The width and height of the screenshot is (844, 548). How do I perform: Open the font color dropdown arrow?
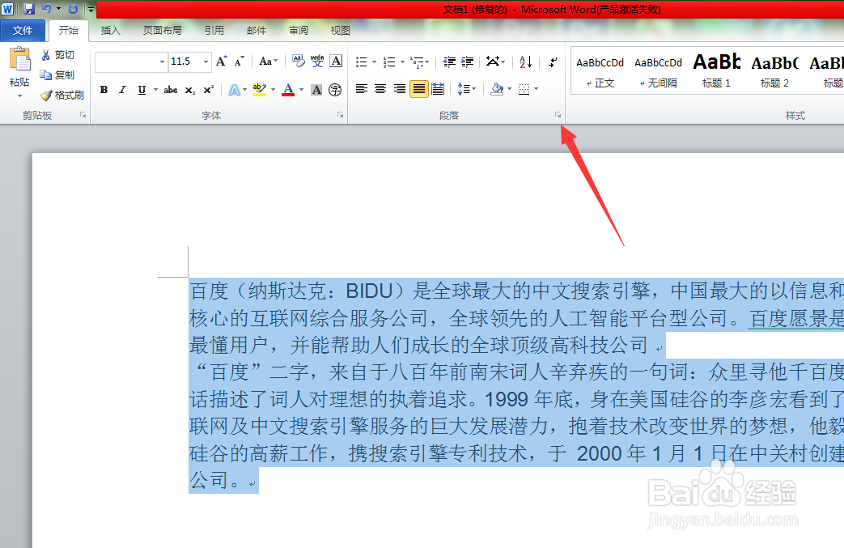tap(301, 90)
